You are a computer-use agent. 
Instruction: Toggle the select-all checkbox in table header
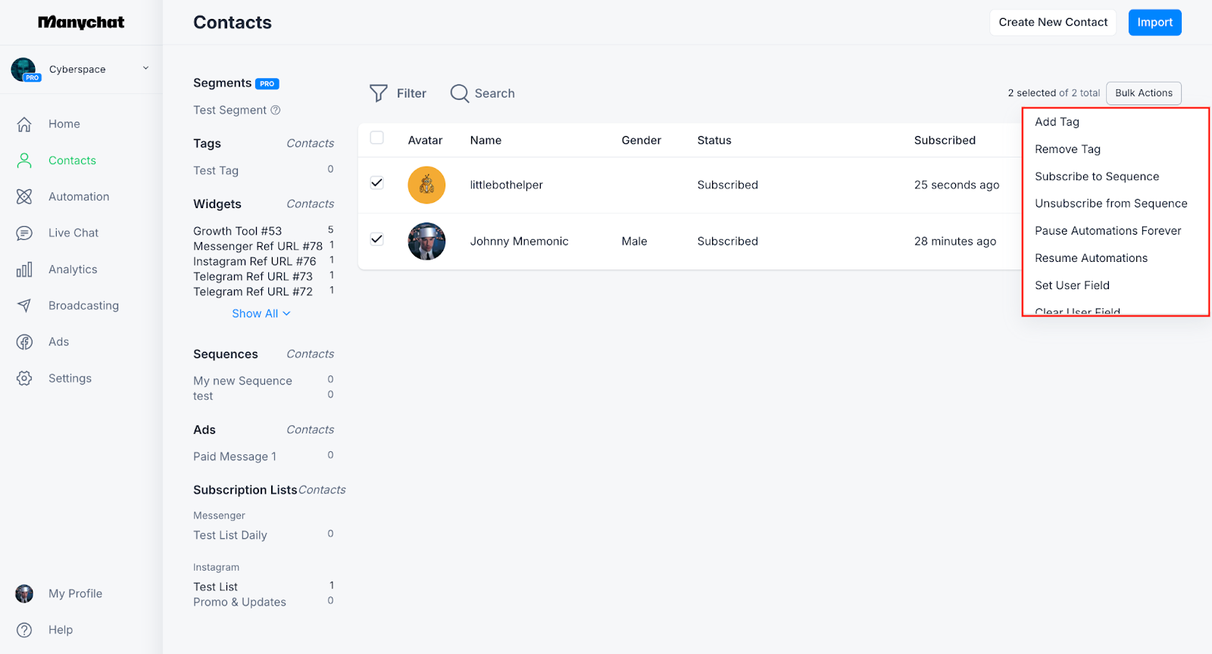pos(376,138)
